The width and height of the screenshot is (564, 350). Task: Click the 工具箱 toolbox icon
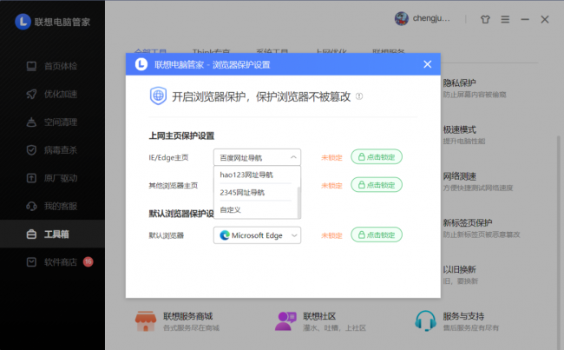[x=31, y=234]
